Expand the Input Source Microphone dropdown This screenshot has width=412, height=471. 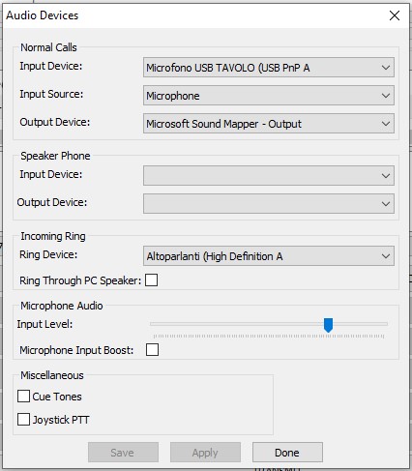point(269,96)
